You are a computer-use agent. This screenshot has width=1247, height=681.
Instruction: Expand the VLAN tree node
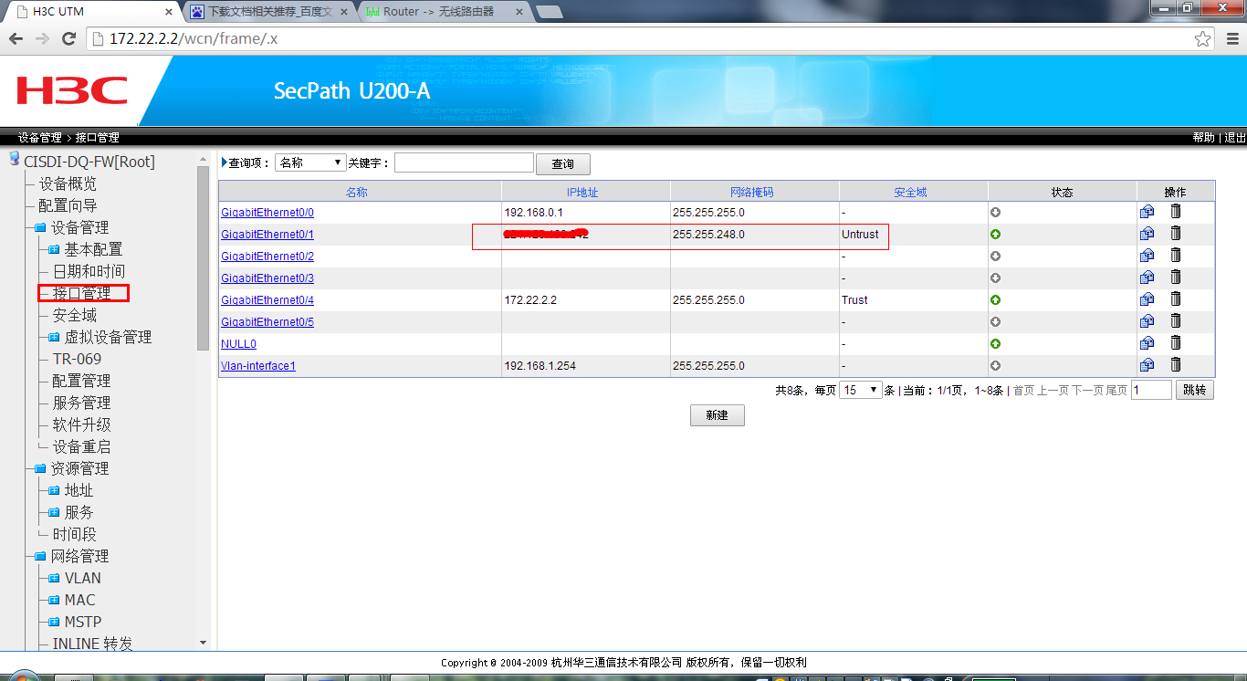[x=54, y=579]
